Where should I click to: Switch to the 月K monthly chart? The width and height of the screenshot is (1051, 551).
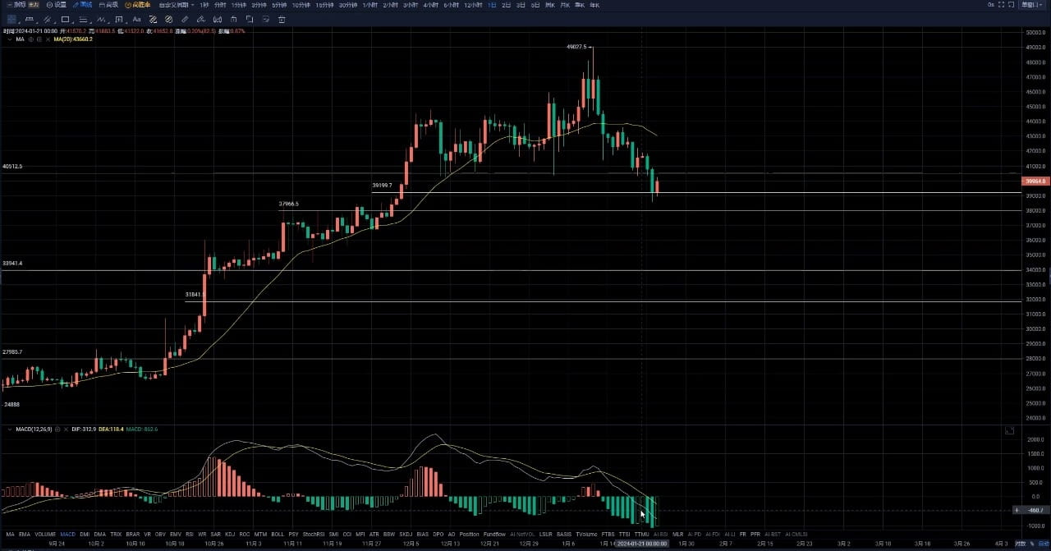564,5
